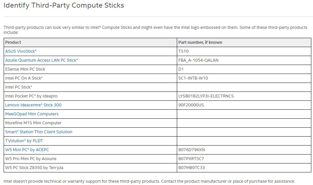Select part number B076D79KKN
The width and height of the screenshot is (313, 185).
point(191,150)
